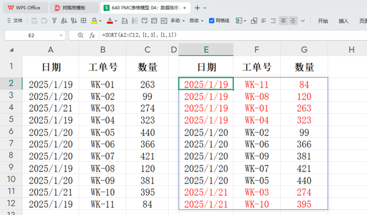Click the select-all corner triangle
The image size is (367, 215).
11,50
